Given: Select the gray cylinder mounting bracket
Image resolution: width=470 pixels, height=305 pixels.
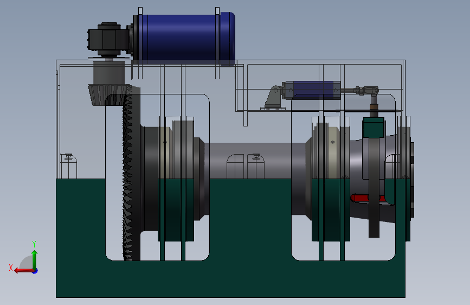Looking at the screenshot, I should coord(273,98).
